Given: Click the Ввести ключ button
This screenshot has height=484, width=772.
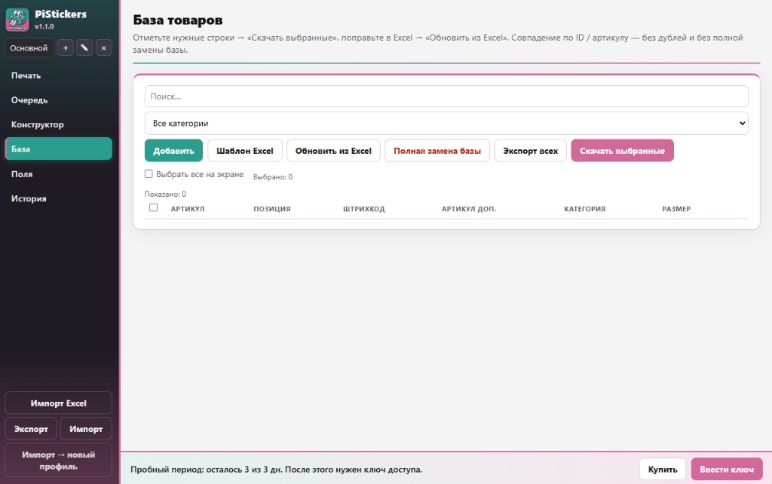Looking at the screenshot, I should pos(727,469).
